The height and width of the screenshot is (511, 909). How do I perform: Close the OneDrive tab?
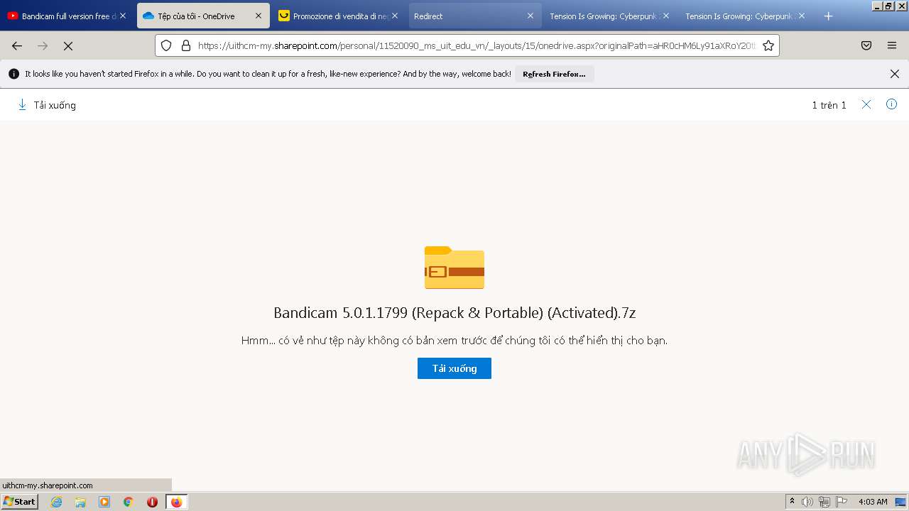(x=258, y=16)
